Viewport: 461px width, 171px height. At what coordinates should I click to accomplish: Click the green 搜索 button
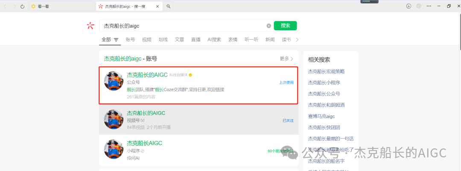(x=285, y=26)
